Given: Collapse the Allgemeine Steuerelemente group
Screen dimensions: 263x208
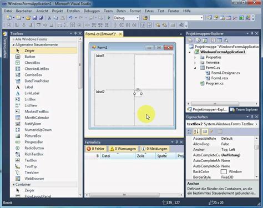Looking at the screenshot, I should (13, 45).
